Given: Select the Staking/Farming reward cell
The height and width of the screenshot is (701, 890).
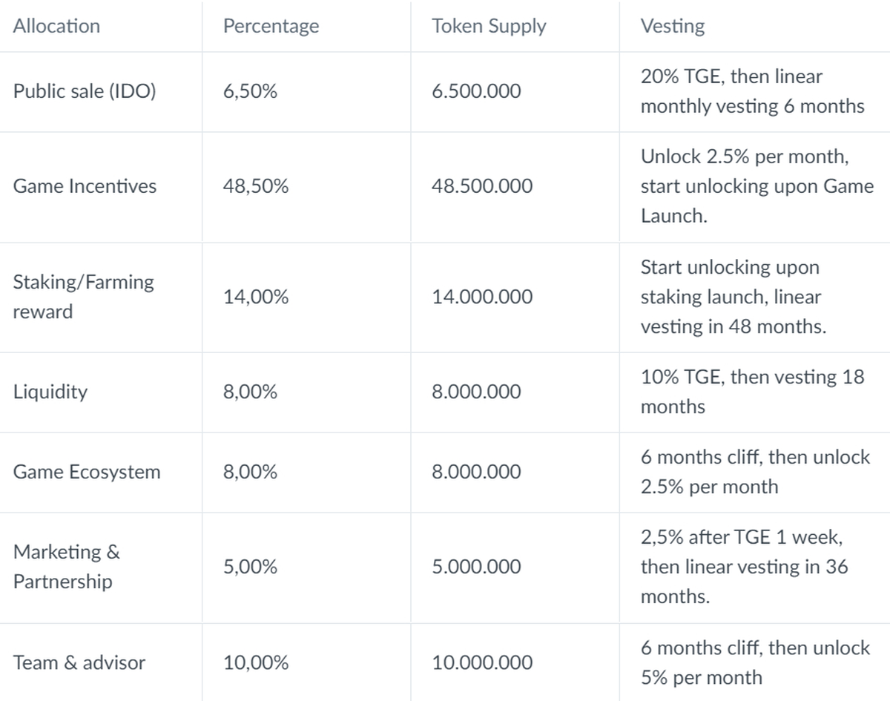Looking at the screenshot, I should (83, 297).
